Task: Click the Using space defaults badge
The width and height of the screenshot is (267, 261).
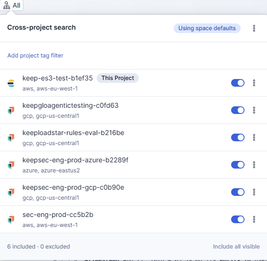Action: [207, 28]
